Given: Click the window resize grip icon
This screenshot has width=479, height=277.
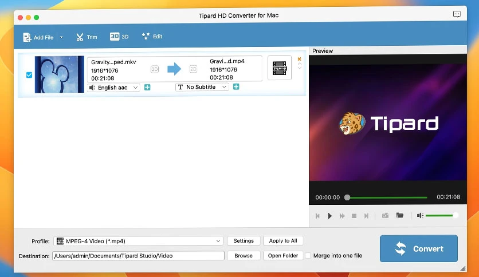Looking at the screenshot, I should [x=463, y=268].
